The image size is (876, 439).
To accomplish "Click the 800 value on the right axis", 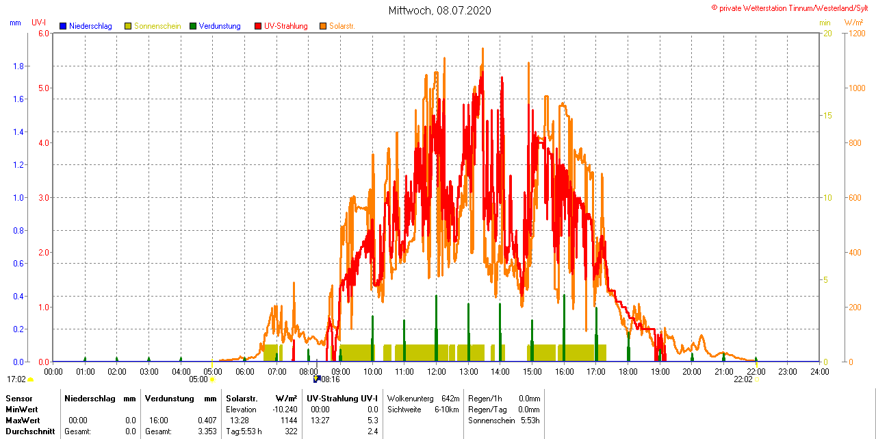I will pyautogui.click(x=855, y=142).
